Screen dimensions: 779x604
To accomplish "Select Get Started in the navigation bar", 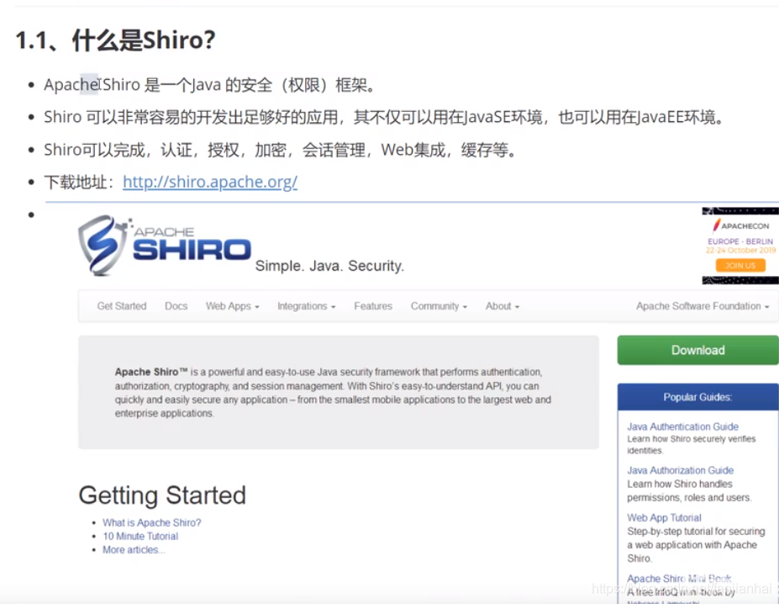I will click(120, 306).
